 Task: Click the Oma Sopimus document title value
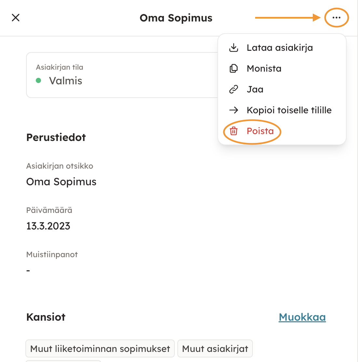coord(61,182)
